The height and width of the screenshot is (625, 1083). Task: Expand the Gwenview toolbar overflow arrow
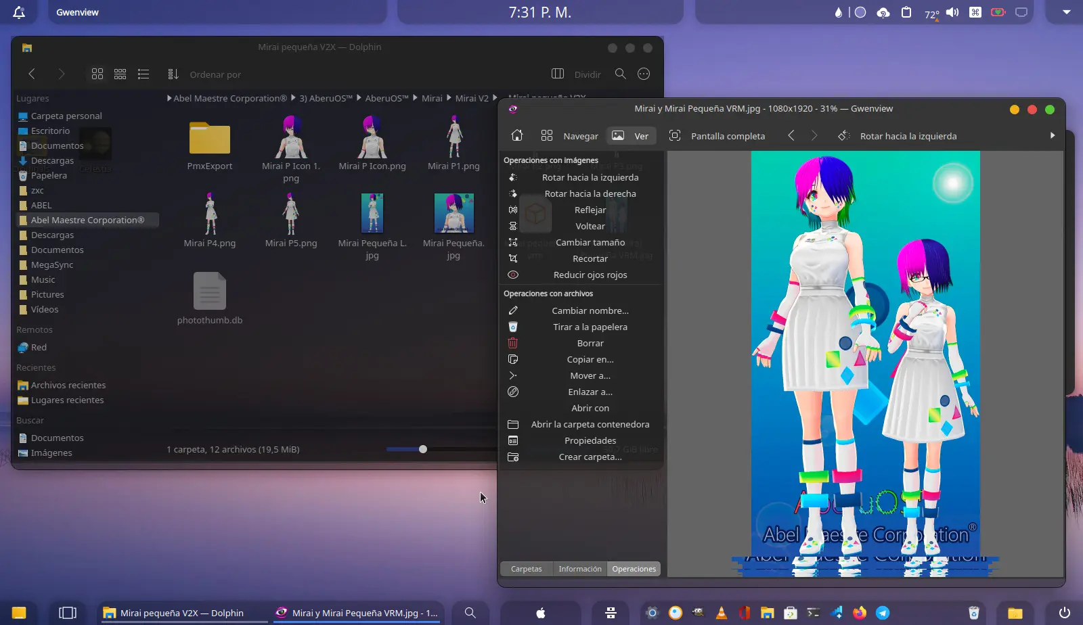[x=1052, y=136]
